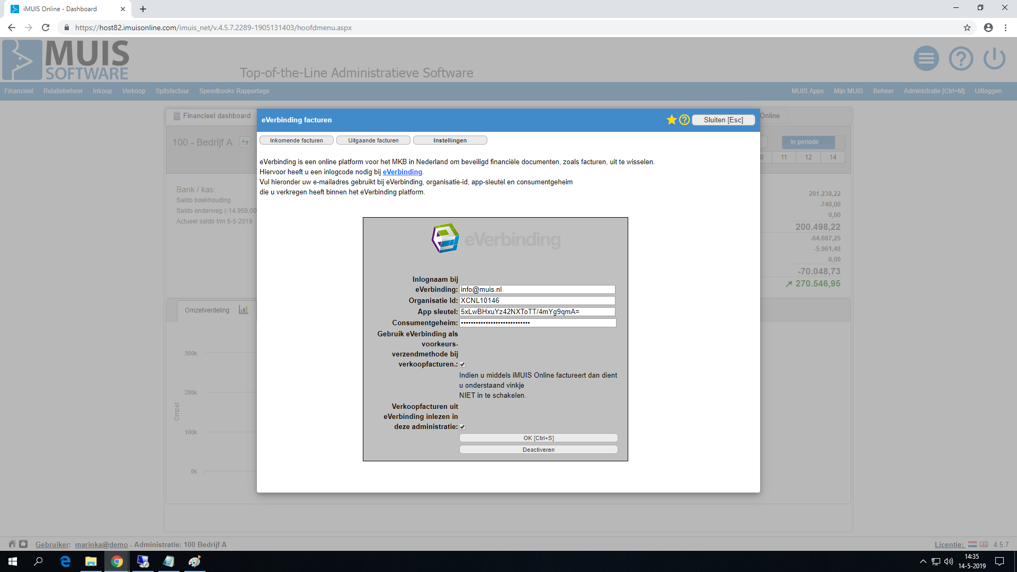Image resolution: width=1017 pixels, height=572 pixels.
Task: Open the dialog help question mark icon
Action: pos(684,120)
